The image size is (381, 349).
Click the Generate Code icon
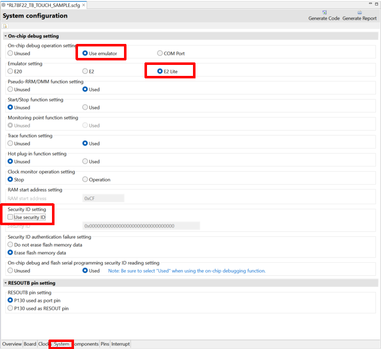click(x=324, y=12)
